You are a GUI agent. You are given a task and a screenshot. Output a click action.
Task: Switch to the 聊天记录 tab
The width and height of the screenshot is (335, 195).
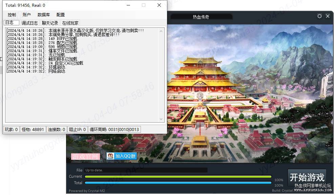(50, 23)
